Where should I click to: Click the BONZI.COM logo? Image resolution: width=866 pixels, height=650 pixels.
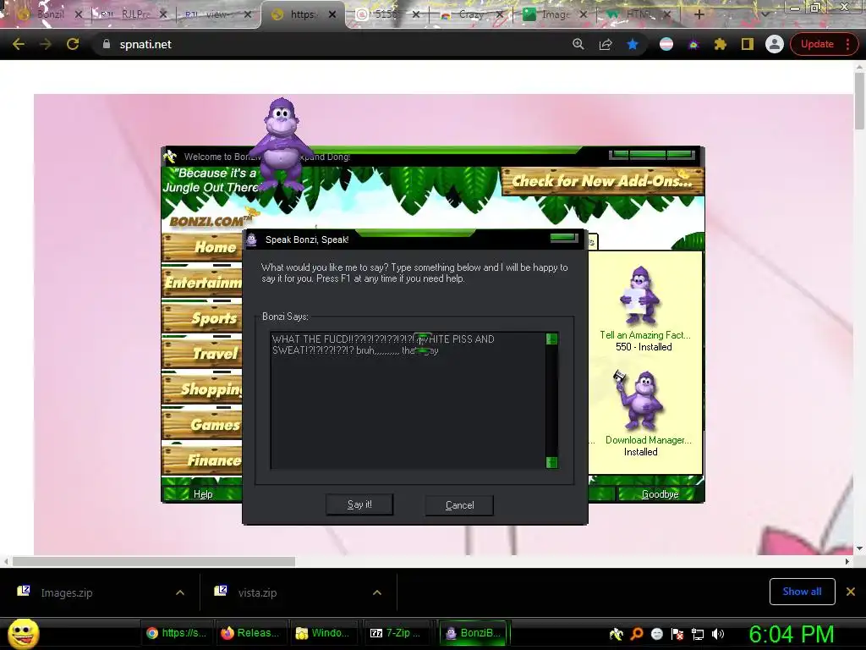point(210,220)
